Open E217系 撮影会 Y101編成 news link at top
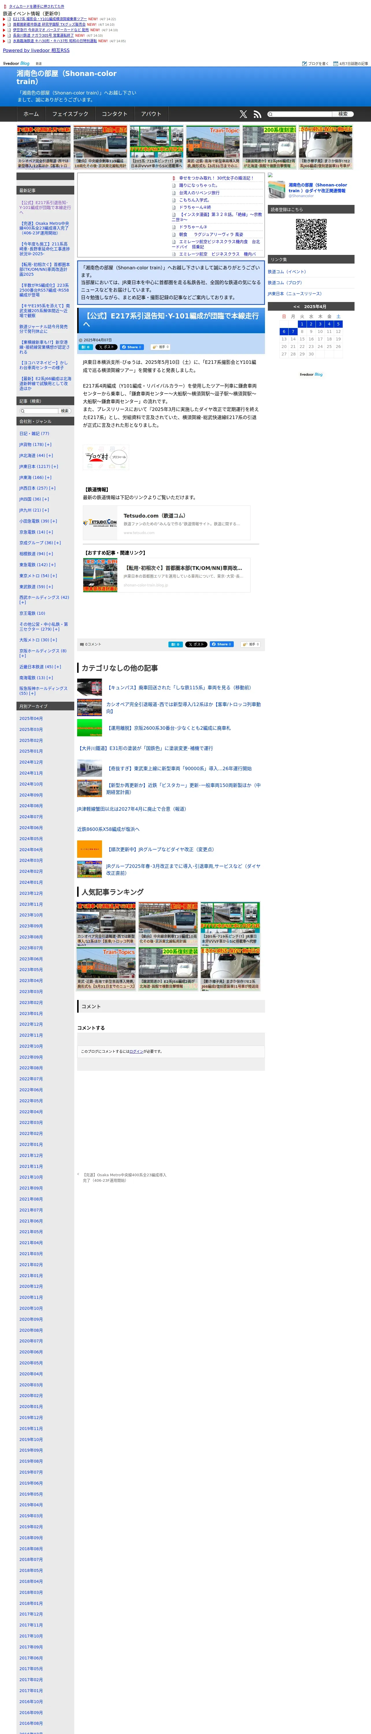 coord(50,19)
